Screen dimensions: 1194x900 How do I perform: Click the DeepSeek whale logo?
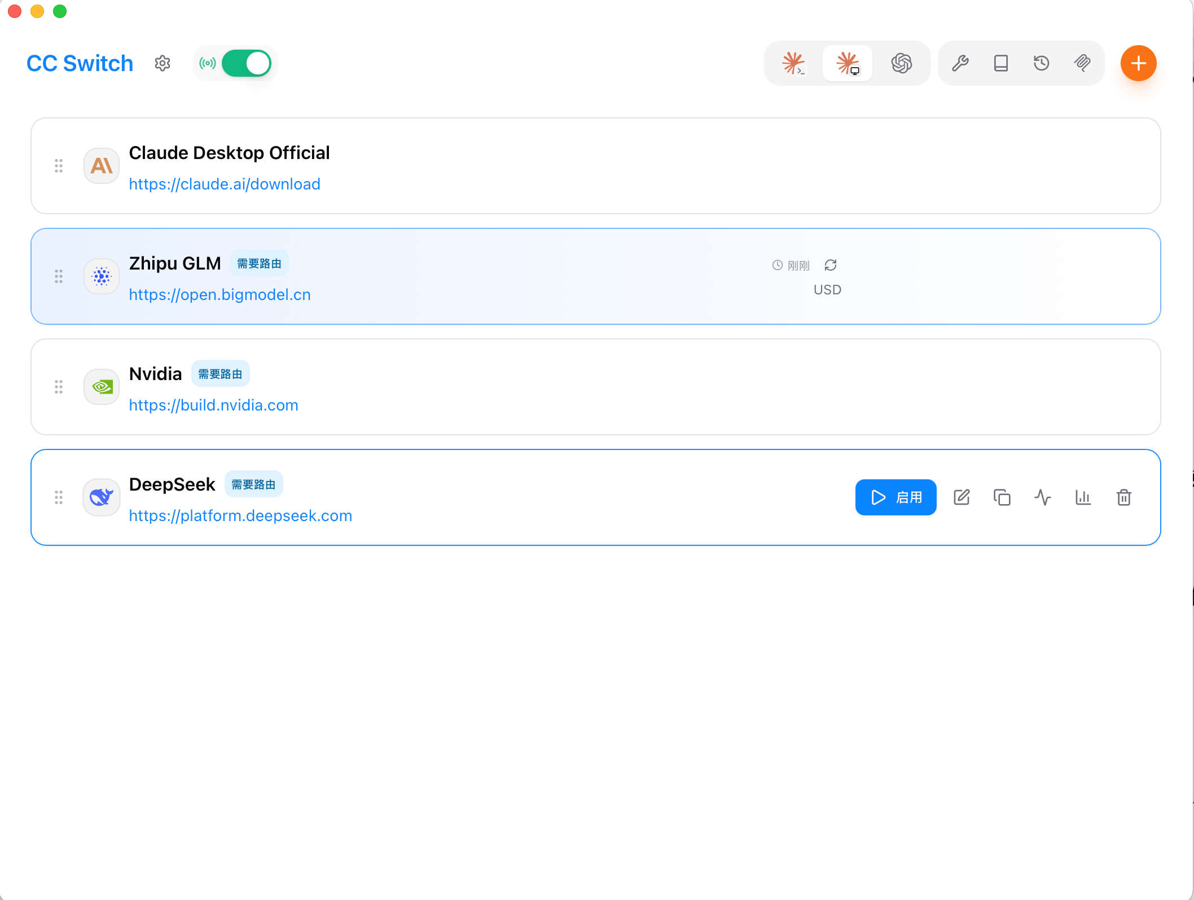pos(102,497)
